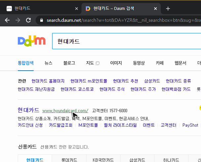Select the 현대카드 – Daum 검색 tab

[x=121, y=9]
